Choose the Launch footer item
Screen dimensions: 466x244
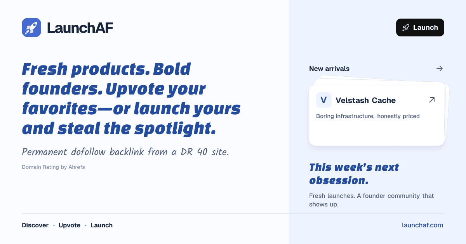click(101, 225)
